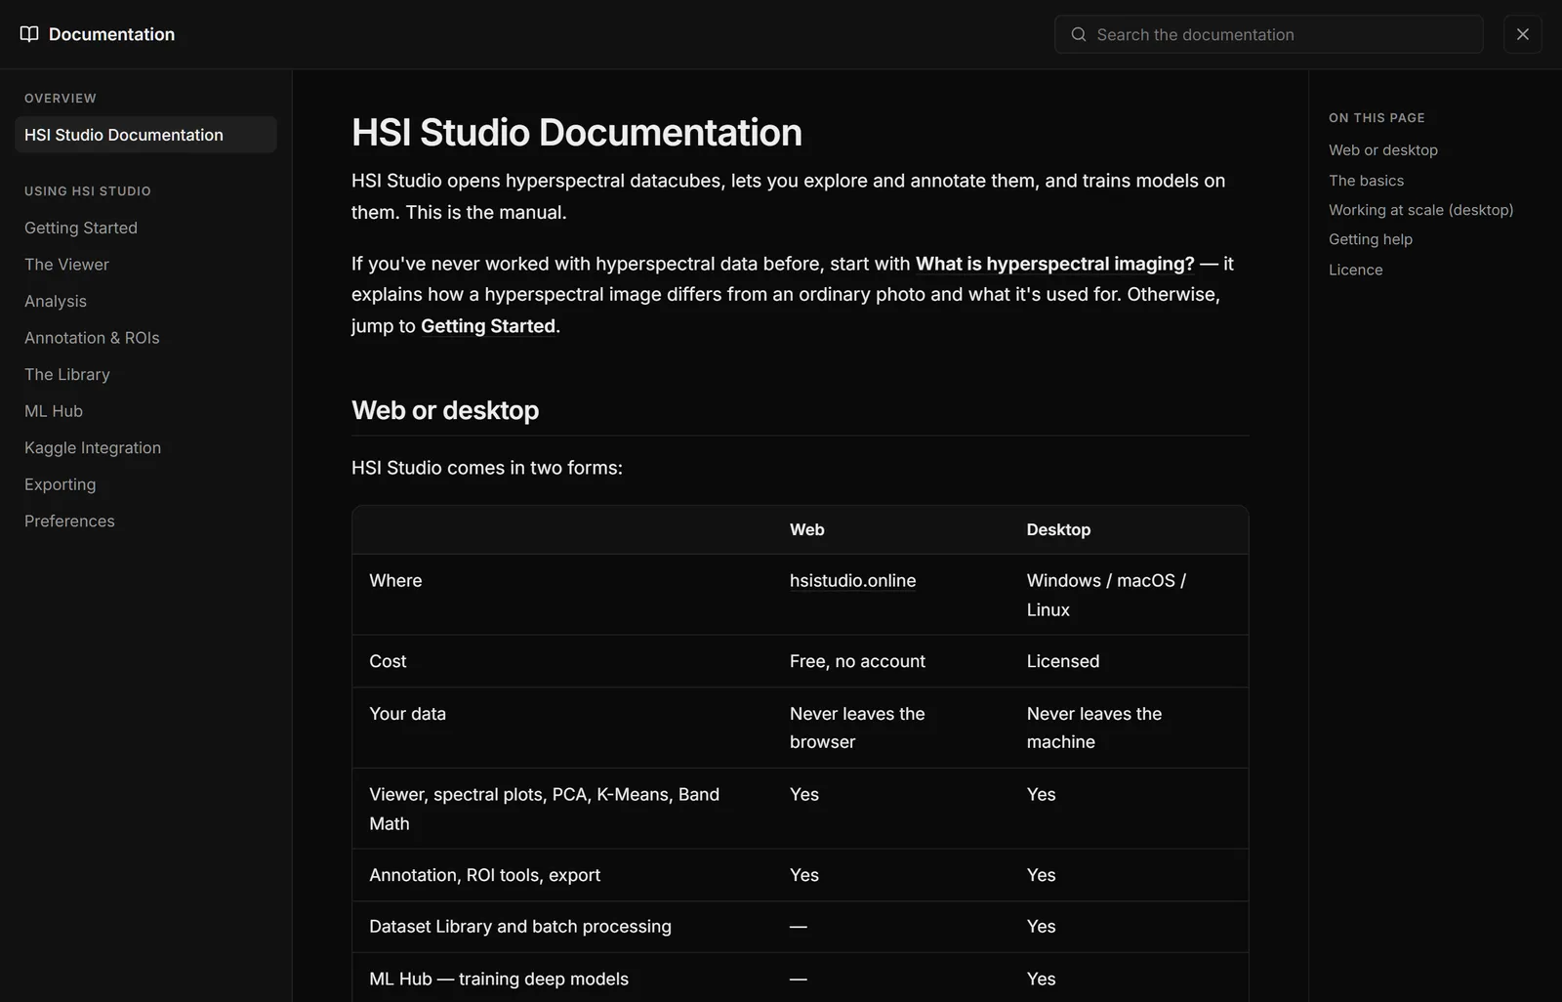Follow the What is hyperspectral imaging? link

[1055, 264]
